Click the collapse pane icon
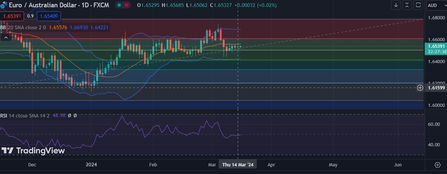The height and width of the screenshot is (174, 447). (x=407, y=5)
